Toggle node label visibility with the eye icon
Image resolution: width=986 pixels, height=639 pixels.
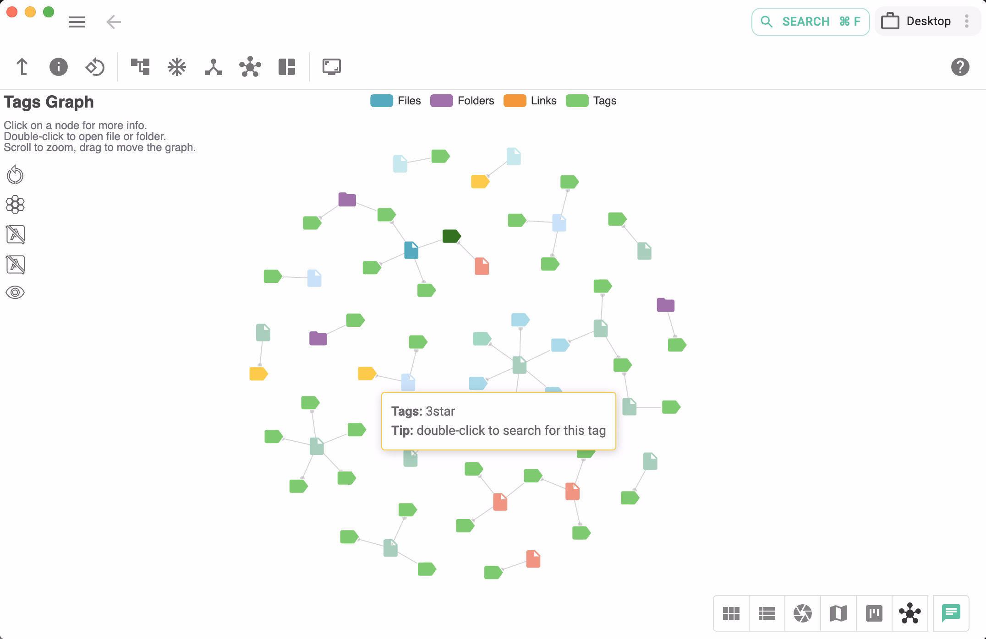click(x=15, y=292)
